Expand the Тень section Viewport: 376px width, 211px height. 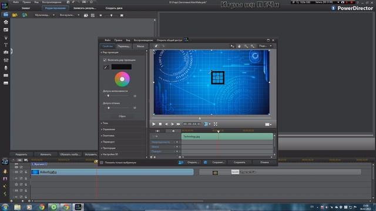102,123
